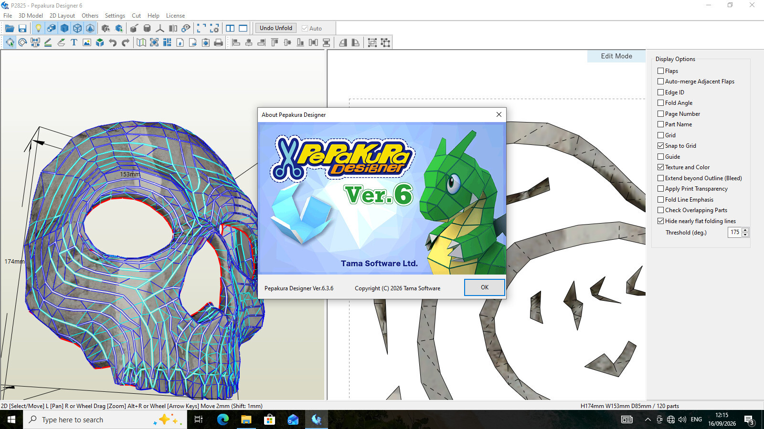The width and height of the screenshot is (764, 429).
Task: Open Microsoft Edge from the taskbar
Action: (x=223, y=419)
